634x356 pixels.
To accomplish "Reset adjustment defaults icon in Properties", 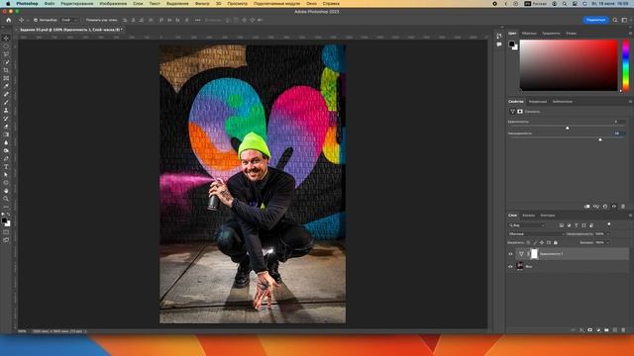I will [x=605, y=207].
